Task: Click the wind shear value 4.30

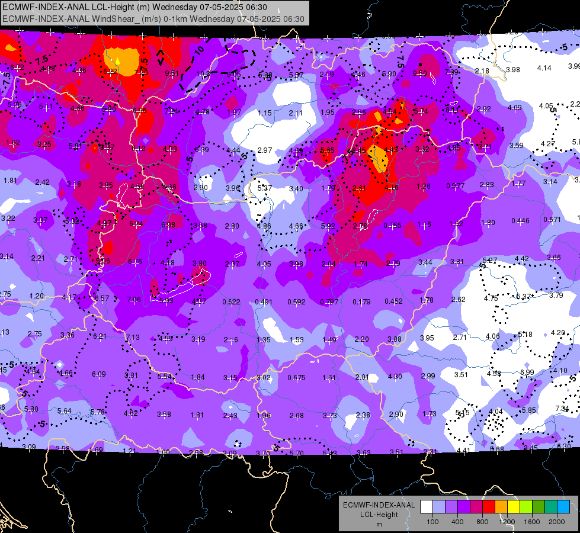Action: pyautogui.click(x=395, y=377)
